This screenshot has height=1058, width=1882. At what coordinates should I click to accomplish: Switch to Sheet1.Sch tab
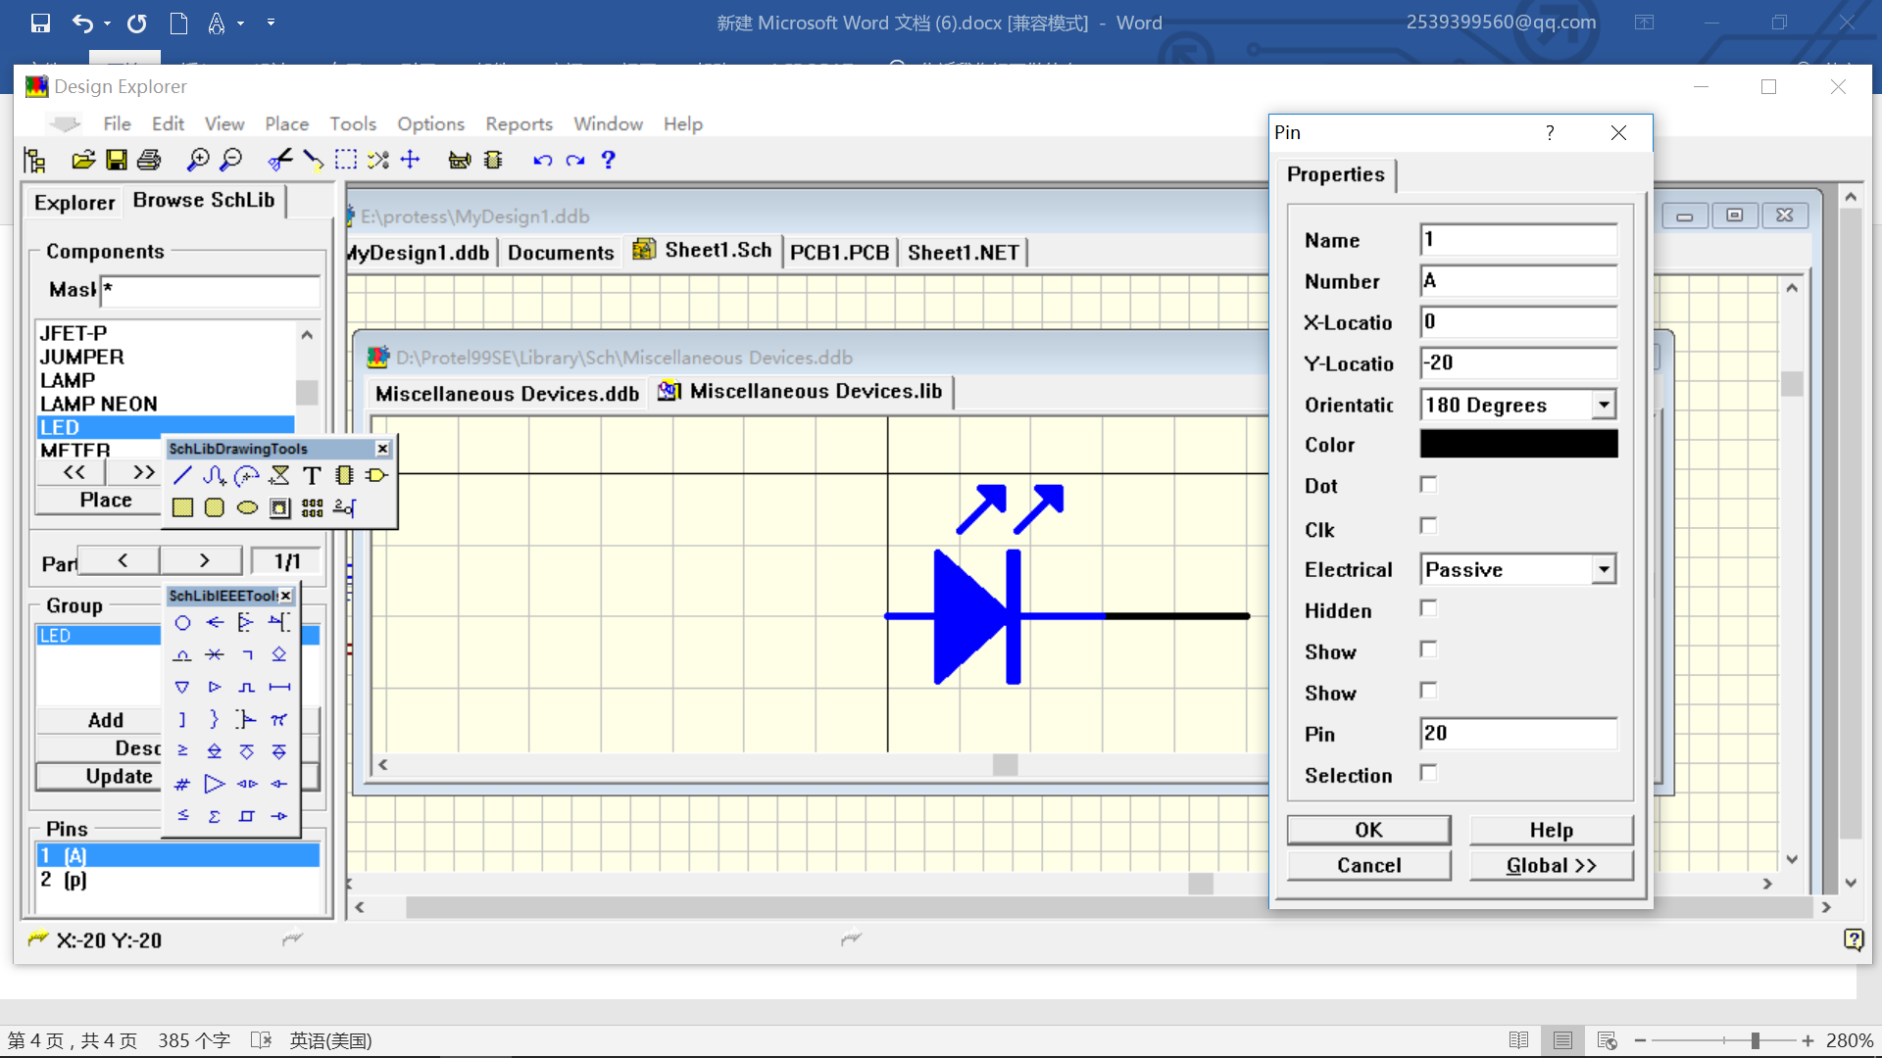click(718, 251)
